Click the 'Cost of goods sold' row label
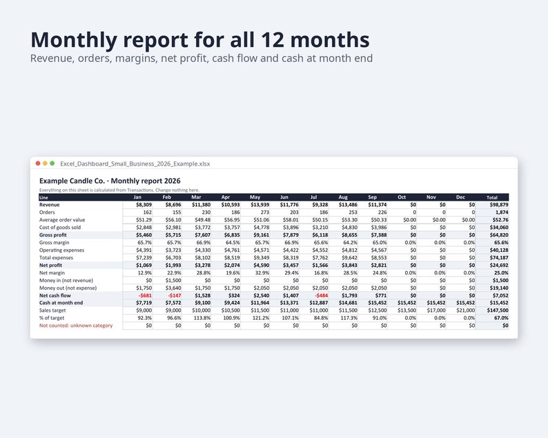The image size is (548, 438). 60,228
